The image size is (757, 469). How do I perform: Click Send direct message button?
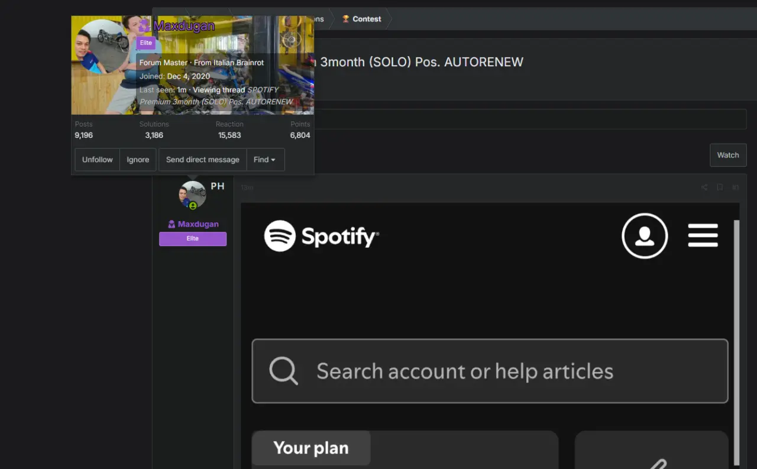[x=203, y=160]
